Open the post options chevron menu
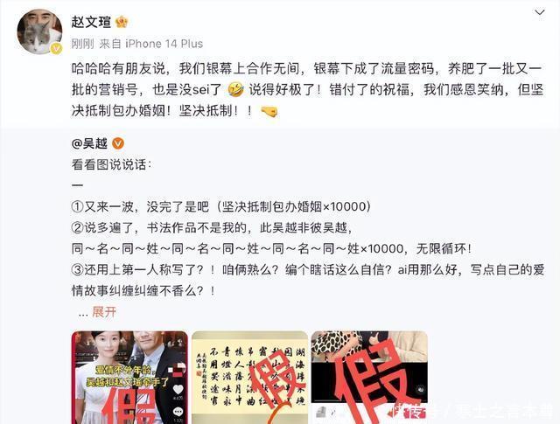560x424 pixels. click(539, 13)
